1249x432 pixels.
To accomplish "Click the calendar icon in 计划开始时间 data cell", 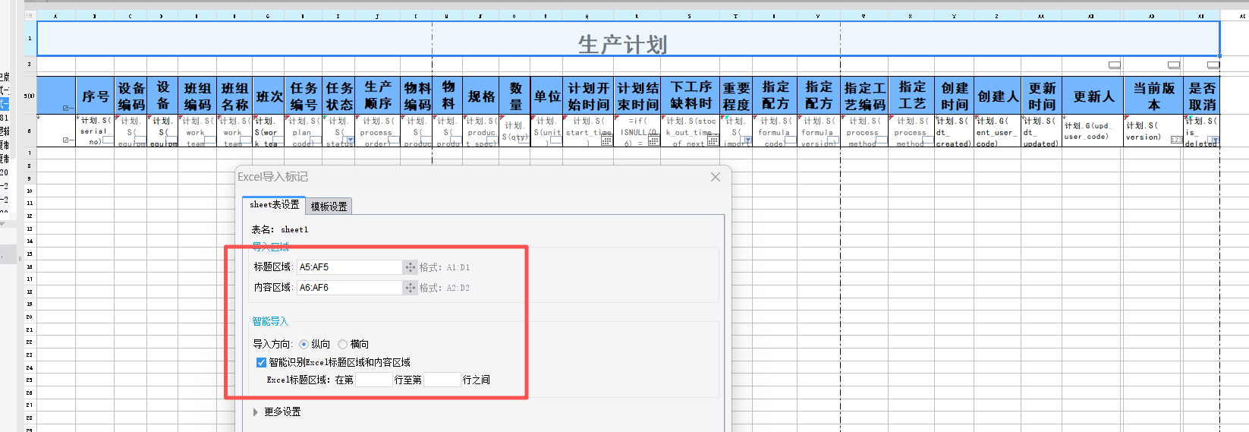I will click(x=606, y=140).
